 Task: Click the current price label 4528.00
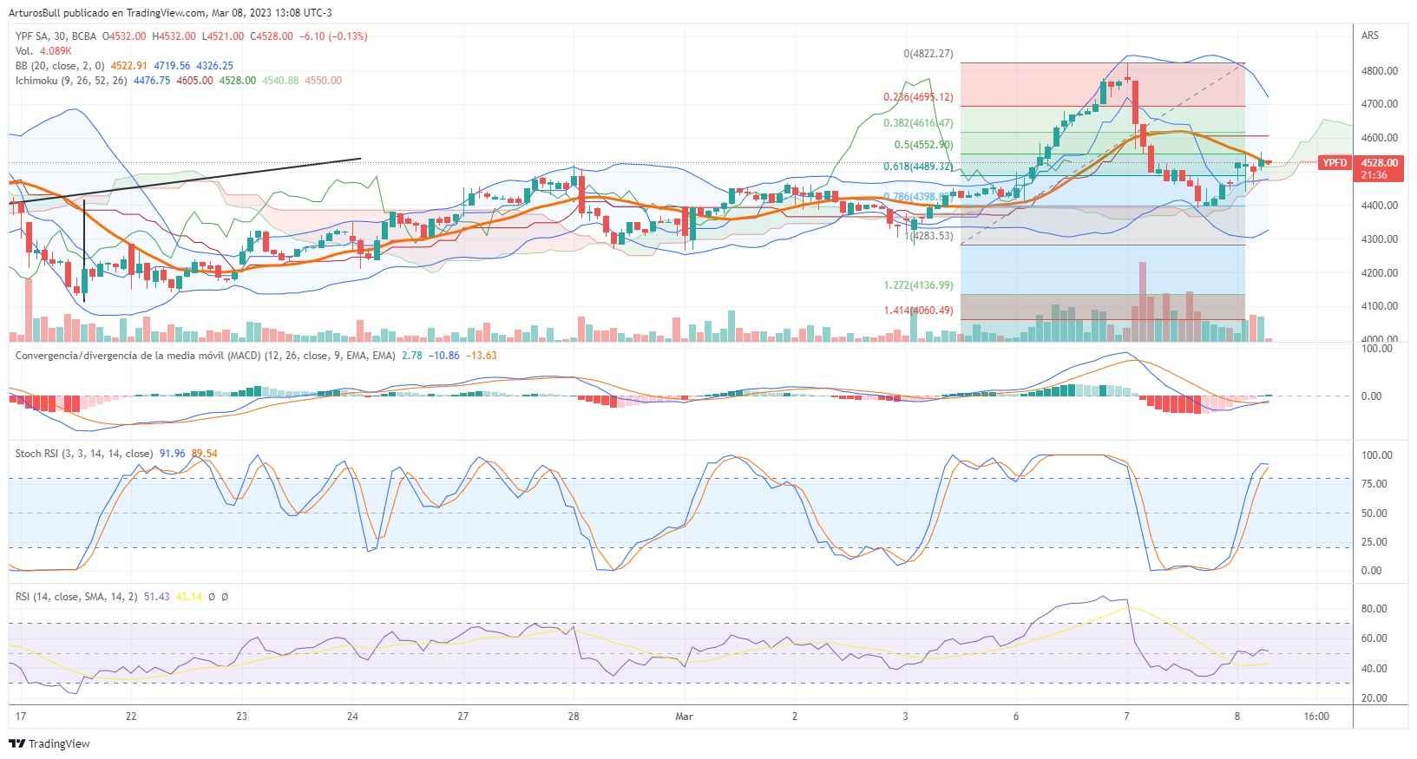(x=1379, y=163)
